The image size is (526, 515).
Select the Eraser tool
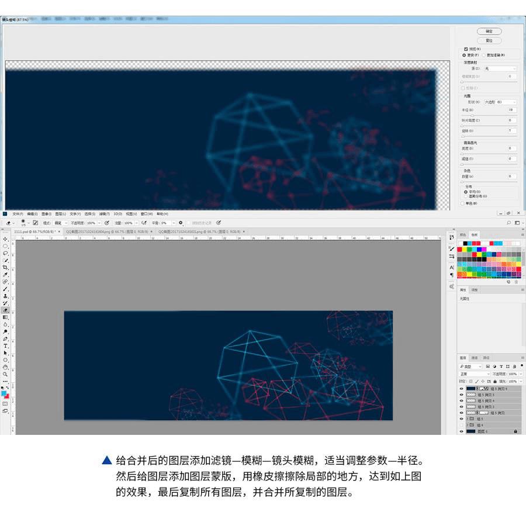[5, 310]
